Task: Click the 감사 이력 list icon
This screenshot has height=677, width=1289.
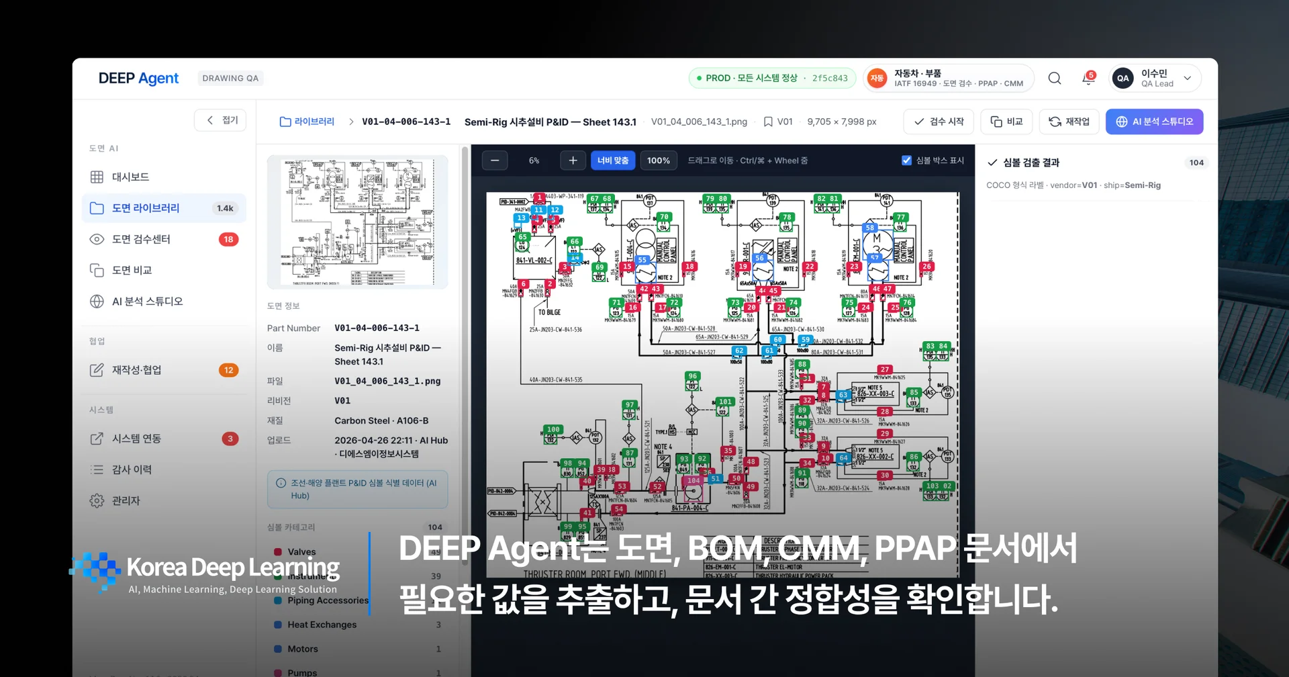Action: [x=97, y=469]
